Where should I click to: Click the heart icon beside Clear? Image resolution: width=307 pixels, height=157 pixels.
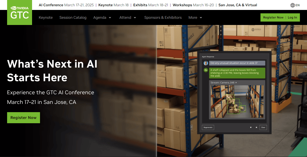point(251,127)
